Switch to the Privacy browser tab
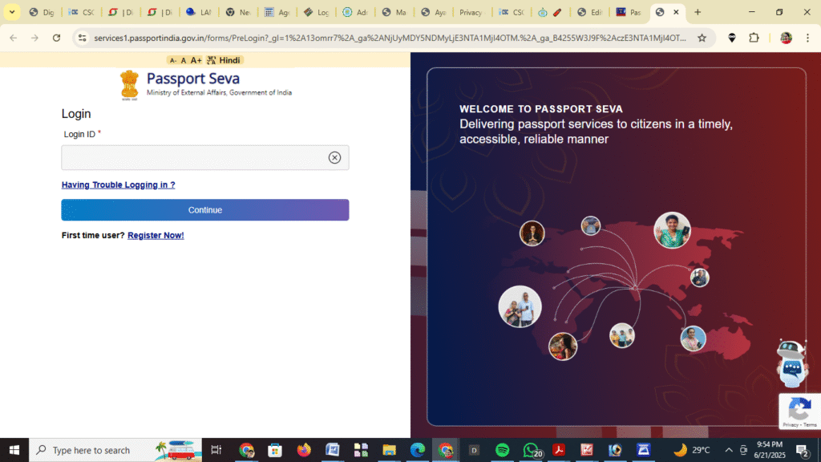Image resolution: width=821 pixels, height=462 pixels. pos(471,12)
